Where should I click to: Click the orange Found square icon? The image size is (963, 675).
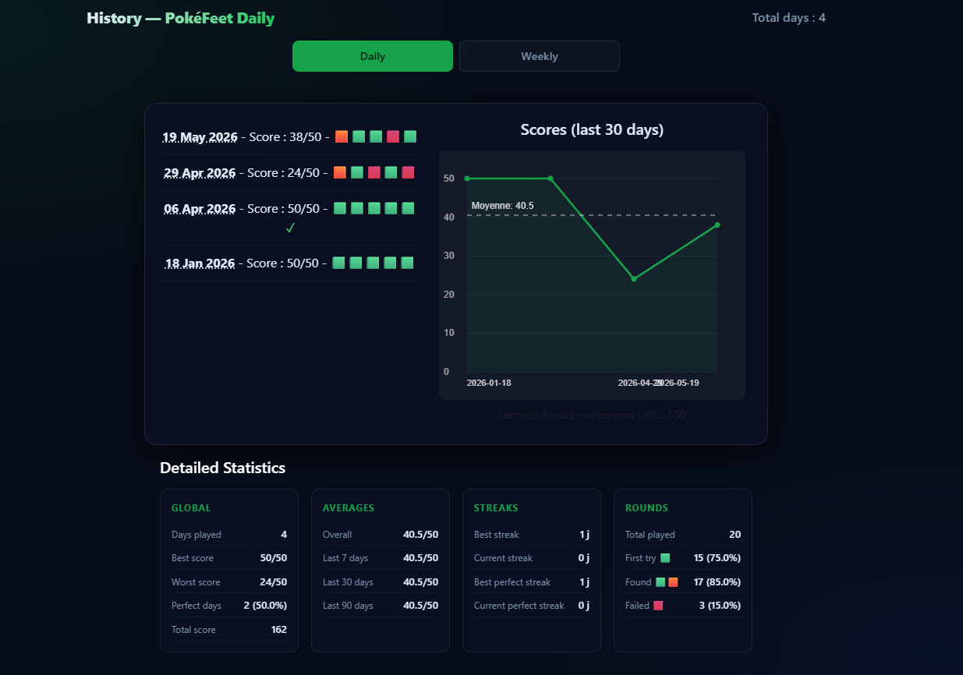(x=673, y=582)
